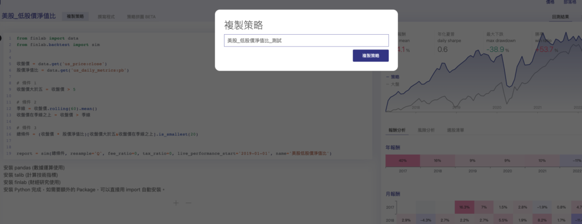The height and width of the screenshot is (224, 582).
Task: Click the 美股_低股價淨值比 strategy title
Action: pyautogui.click(x=28, y=16)
